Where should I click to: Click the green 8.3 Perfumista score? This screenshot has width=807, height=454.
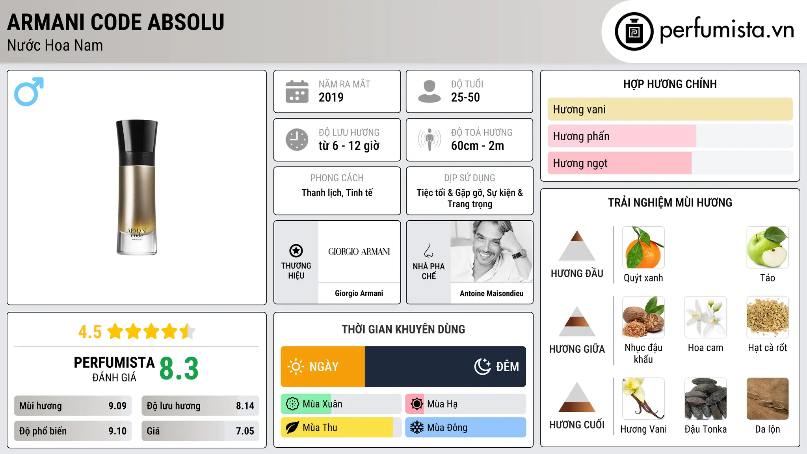tap(179, 369)
